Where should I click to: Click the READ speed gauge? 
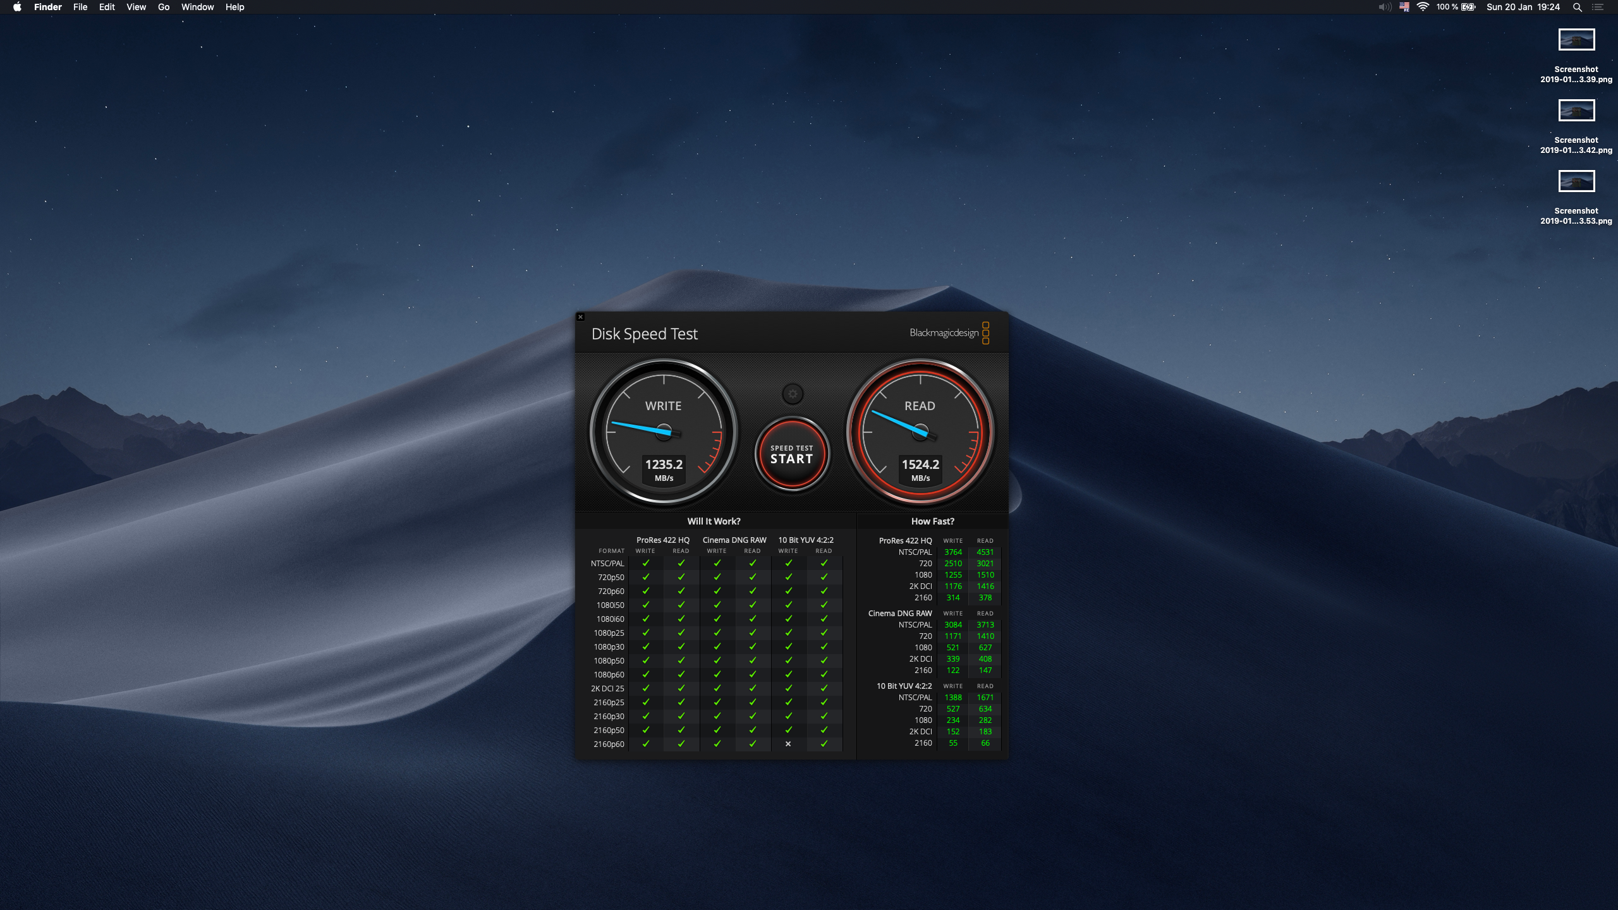point(920,432)
